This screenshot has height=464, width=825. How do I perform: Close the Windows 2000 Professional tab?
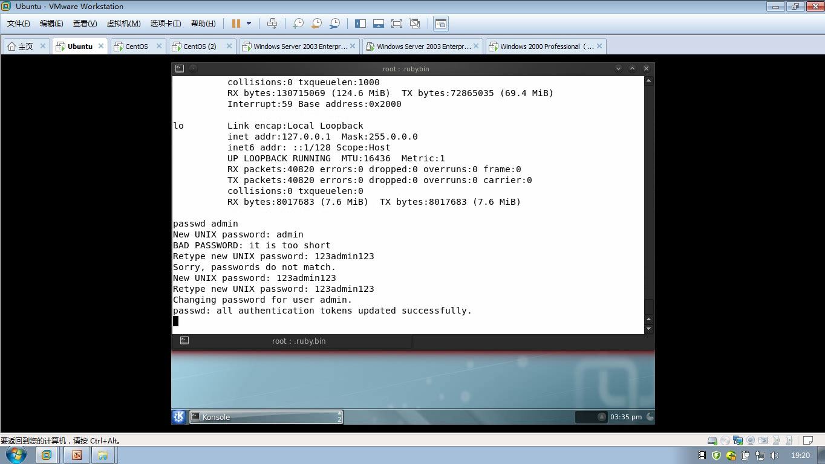(x=599, y=46)
